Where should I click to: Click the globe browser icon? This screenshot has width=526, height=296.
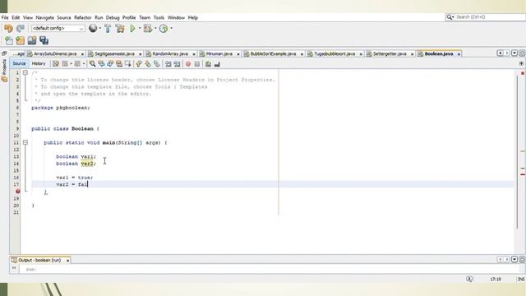[93, 29]
